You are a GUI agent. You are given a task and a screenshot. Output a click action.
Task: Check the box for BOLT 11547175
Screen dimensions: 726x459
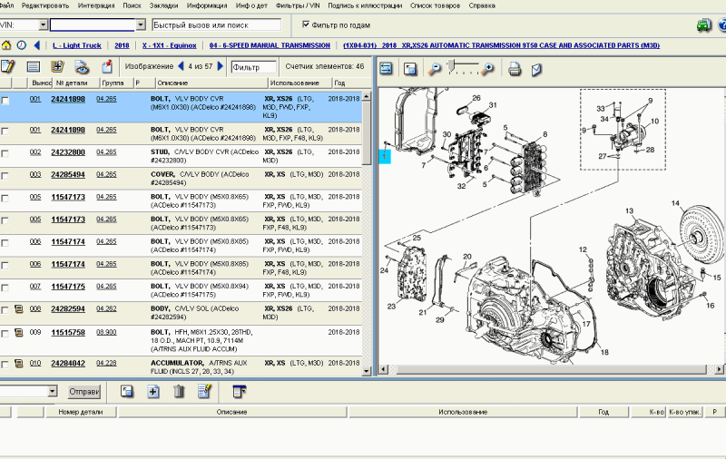[x=5, y=288]
